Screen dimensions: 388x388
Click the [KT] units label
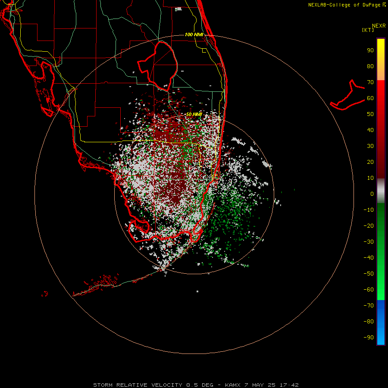[368, 30]
